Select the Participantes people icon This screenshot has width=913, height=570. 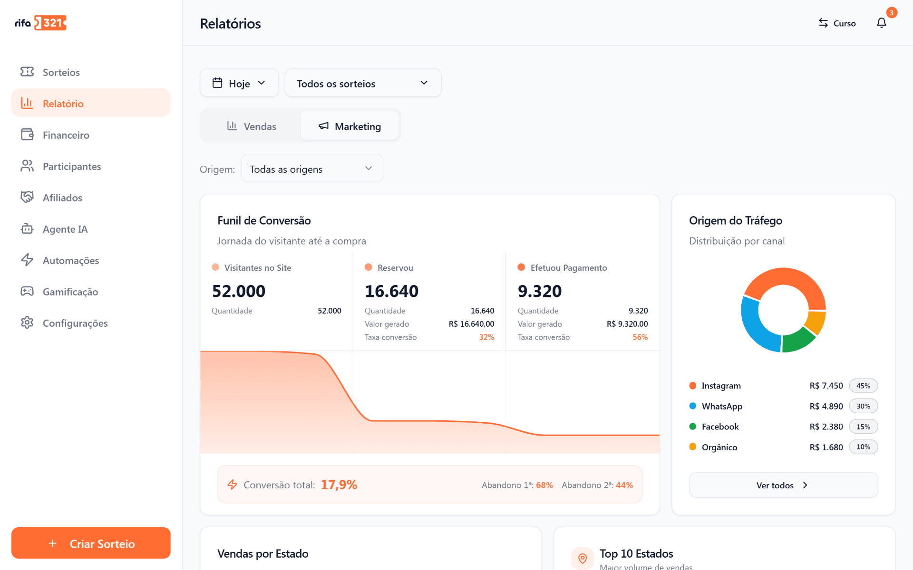[x=27, y=166]
